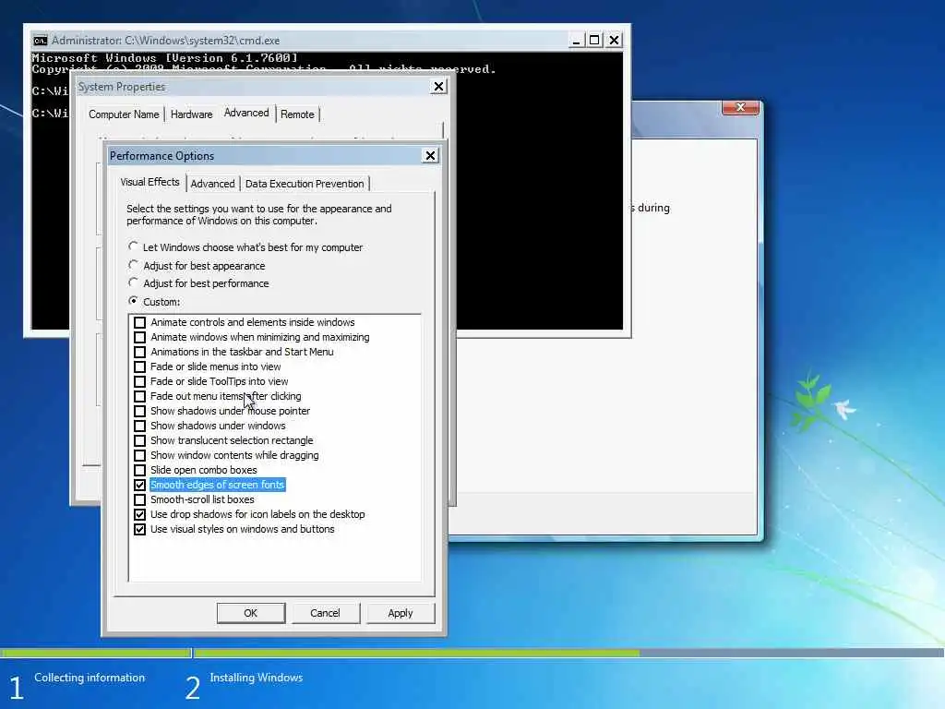Click the Microsoft Windows version line in cmd
The height and width of the screenshot is (709, 945).
pyautogui.click(x=164, y=58)
